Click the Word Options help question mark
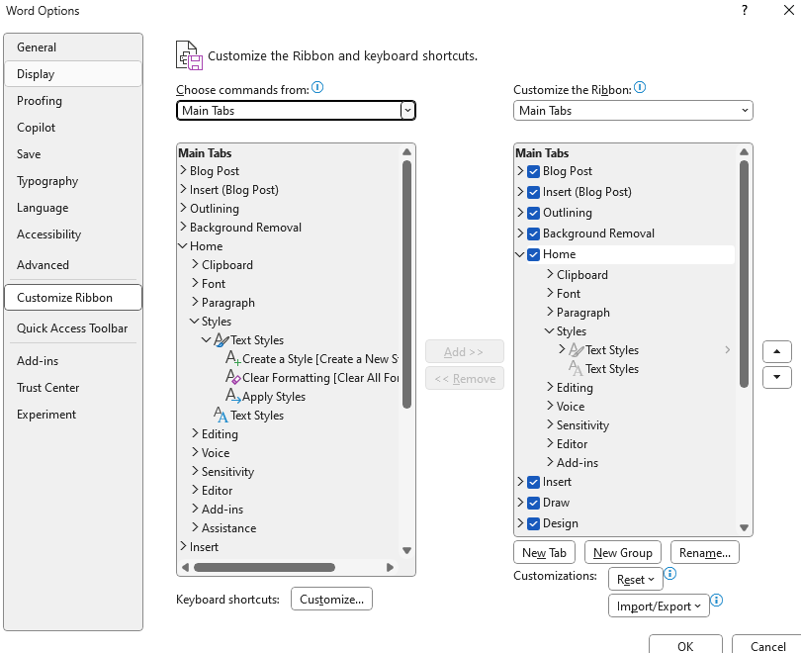The height and width of the screenshot is (653, 801). click(x=745, y=10)
